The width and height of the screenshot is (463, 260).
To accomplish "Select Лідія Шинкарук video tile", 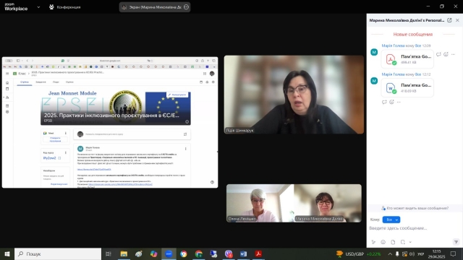I will click(294, 95).
